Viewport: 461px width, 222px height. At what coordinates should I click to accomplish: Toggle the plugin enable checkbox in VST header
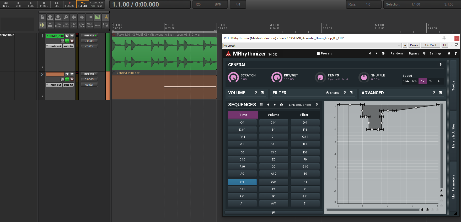(457, 45)
